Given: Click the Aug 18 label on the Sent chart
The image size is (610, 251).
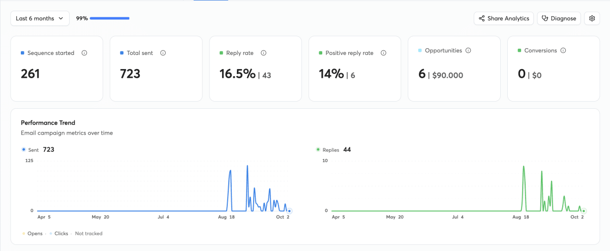Looking at the screenshot, I should click(x=225, y=217).
